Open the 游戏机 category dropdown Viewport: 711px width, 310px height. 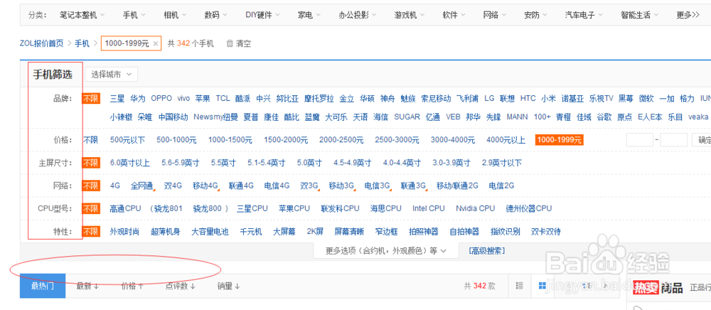click(409, 15)
